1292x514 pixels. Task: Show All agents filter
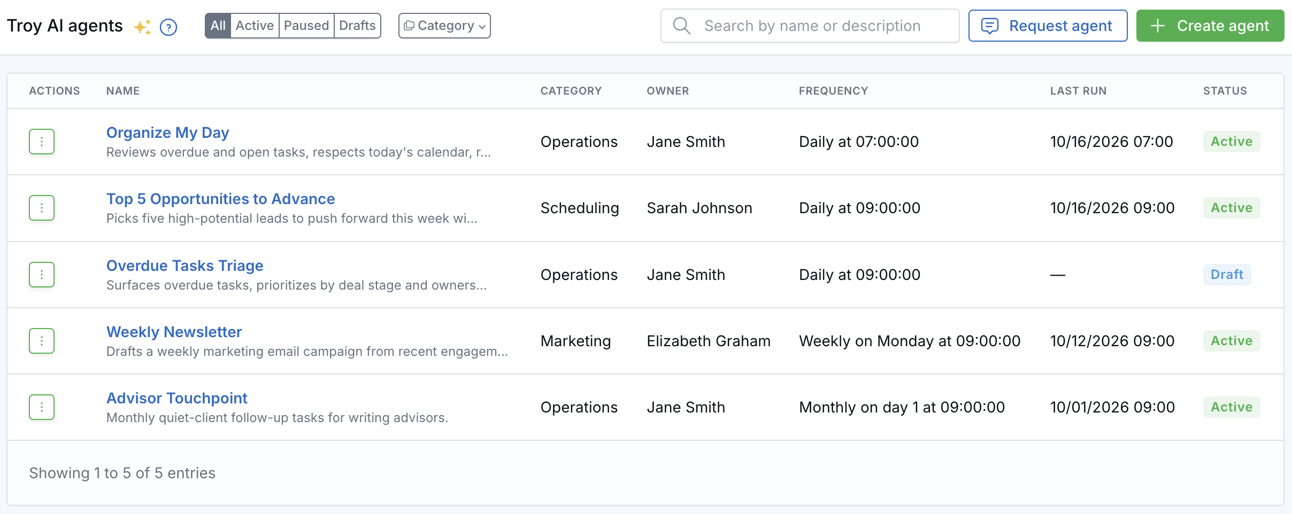pyautogui.click(x=218, y=26)
